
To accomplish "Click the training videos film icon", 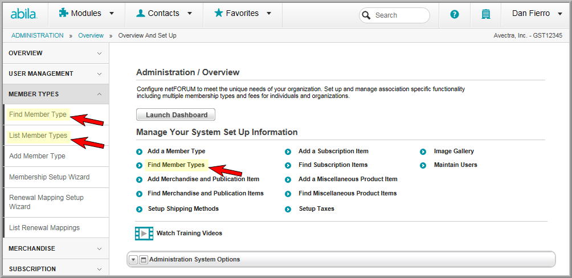I will (144, 233).
